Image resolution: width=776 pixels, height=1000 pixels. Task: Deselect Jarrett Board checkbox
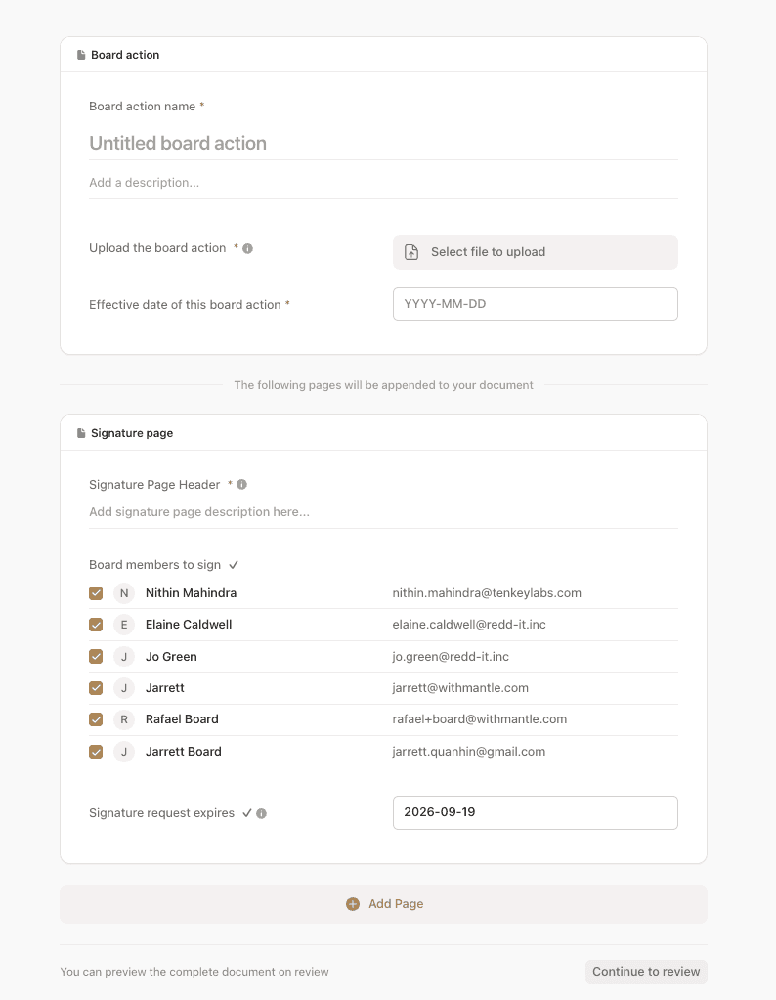coord(96,752)
